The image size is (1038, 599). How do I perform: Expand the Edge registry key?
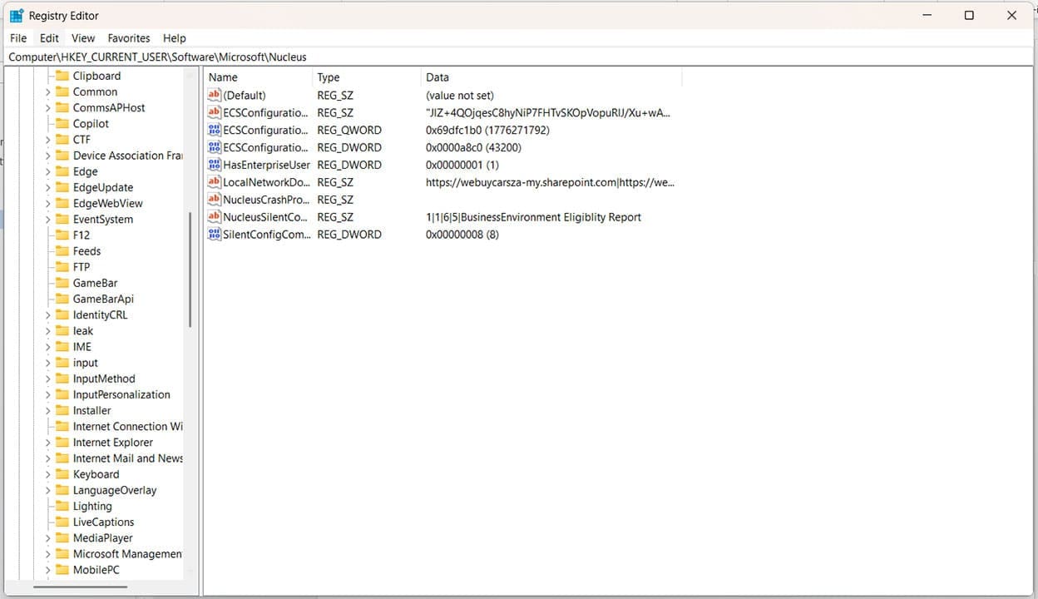49,171
